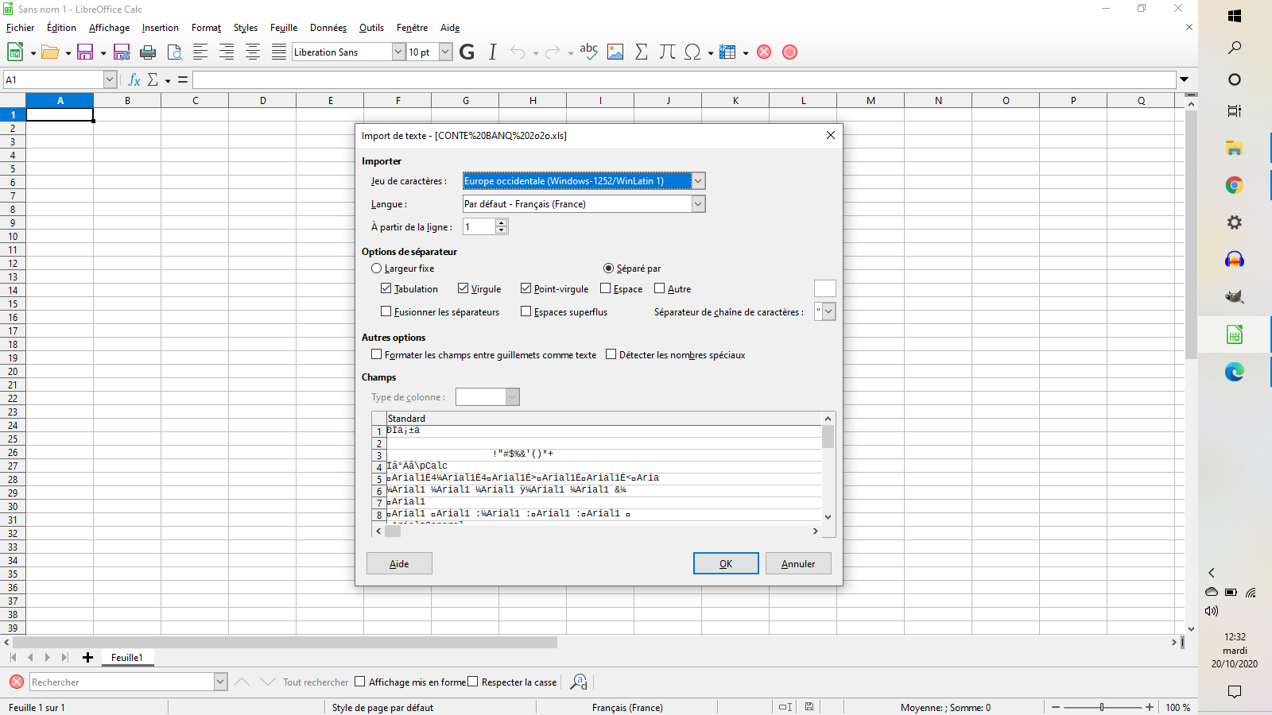Toggle Print Preview icon

pos(174,52)
